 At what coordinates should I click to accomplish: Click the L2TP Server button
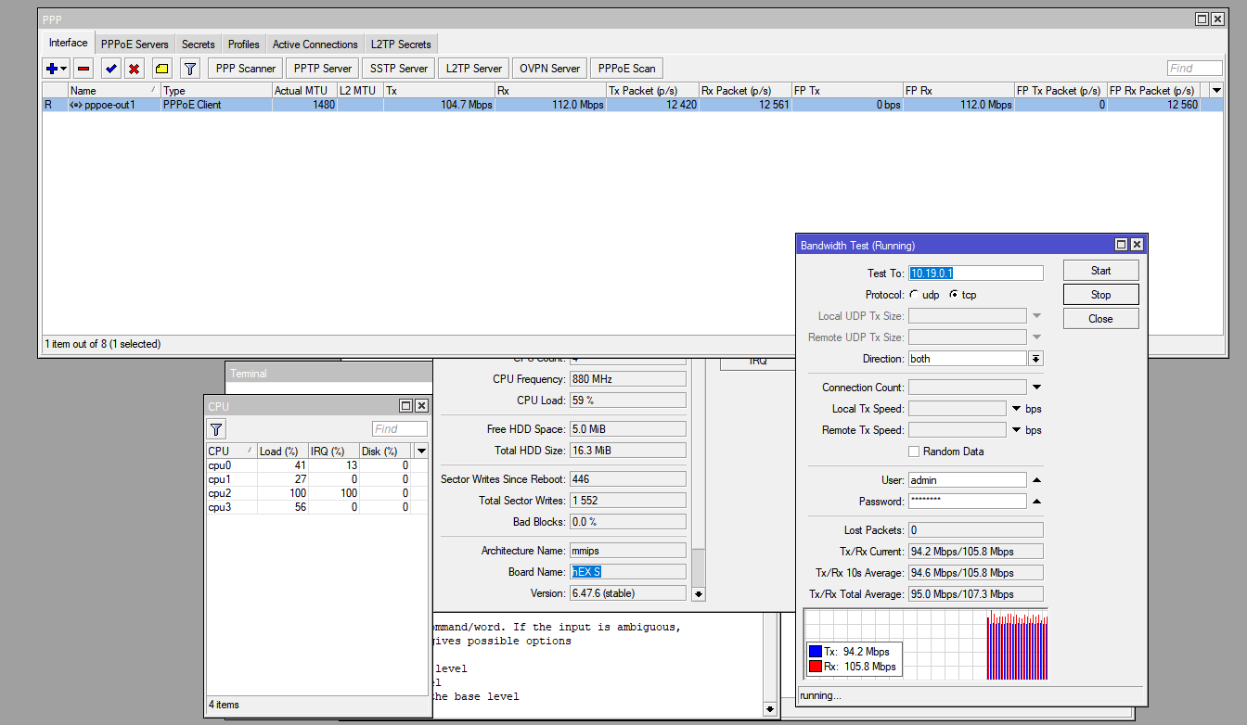474,69
